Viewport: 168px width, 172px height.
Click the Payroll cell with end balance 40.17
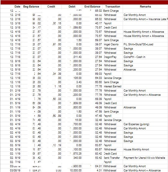[x=112, y=23]
